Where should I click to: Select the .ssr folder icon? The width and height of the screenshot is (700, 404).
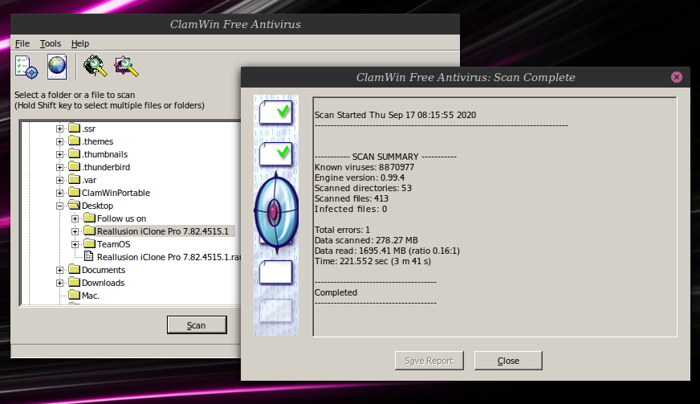(x=74, y=129)
